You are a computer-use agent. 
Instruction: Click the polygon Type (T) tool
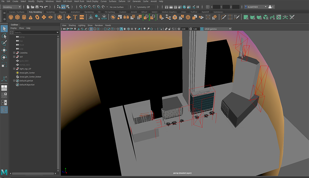coord(75,17)
